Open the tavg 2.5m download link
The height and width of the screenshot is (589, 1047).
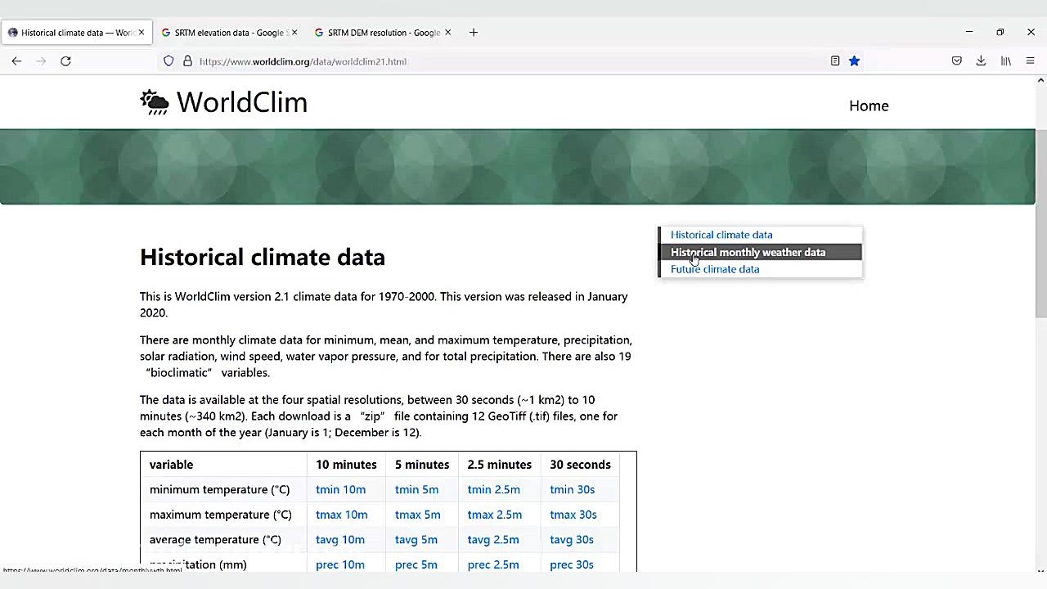(x=492, y=539)
